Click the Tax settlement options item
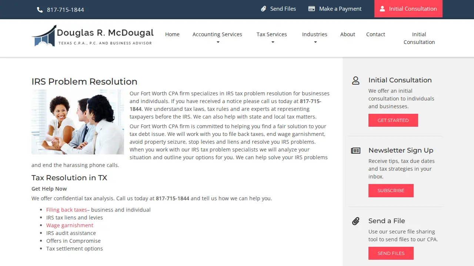 coord(74,249)
